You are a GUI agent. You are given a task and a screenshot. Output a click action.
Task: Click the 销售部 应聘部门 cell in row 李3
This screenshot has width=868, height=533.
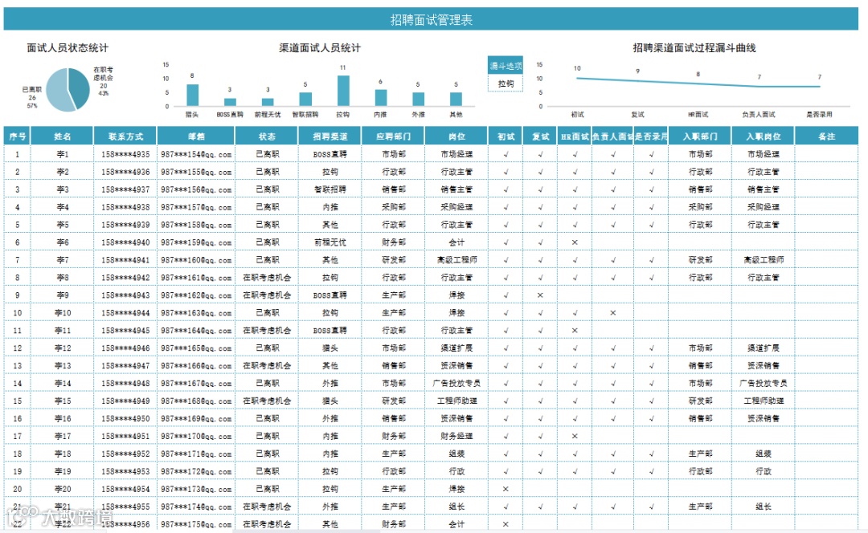pos(394,189)
